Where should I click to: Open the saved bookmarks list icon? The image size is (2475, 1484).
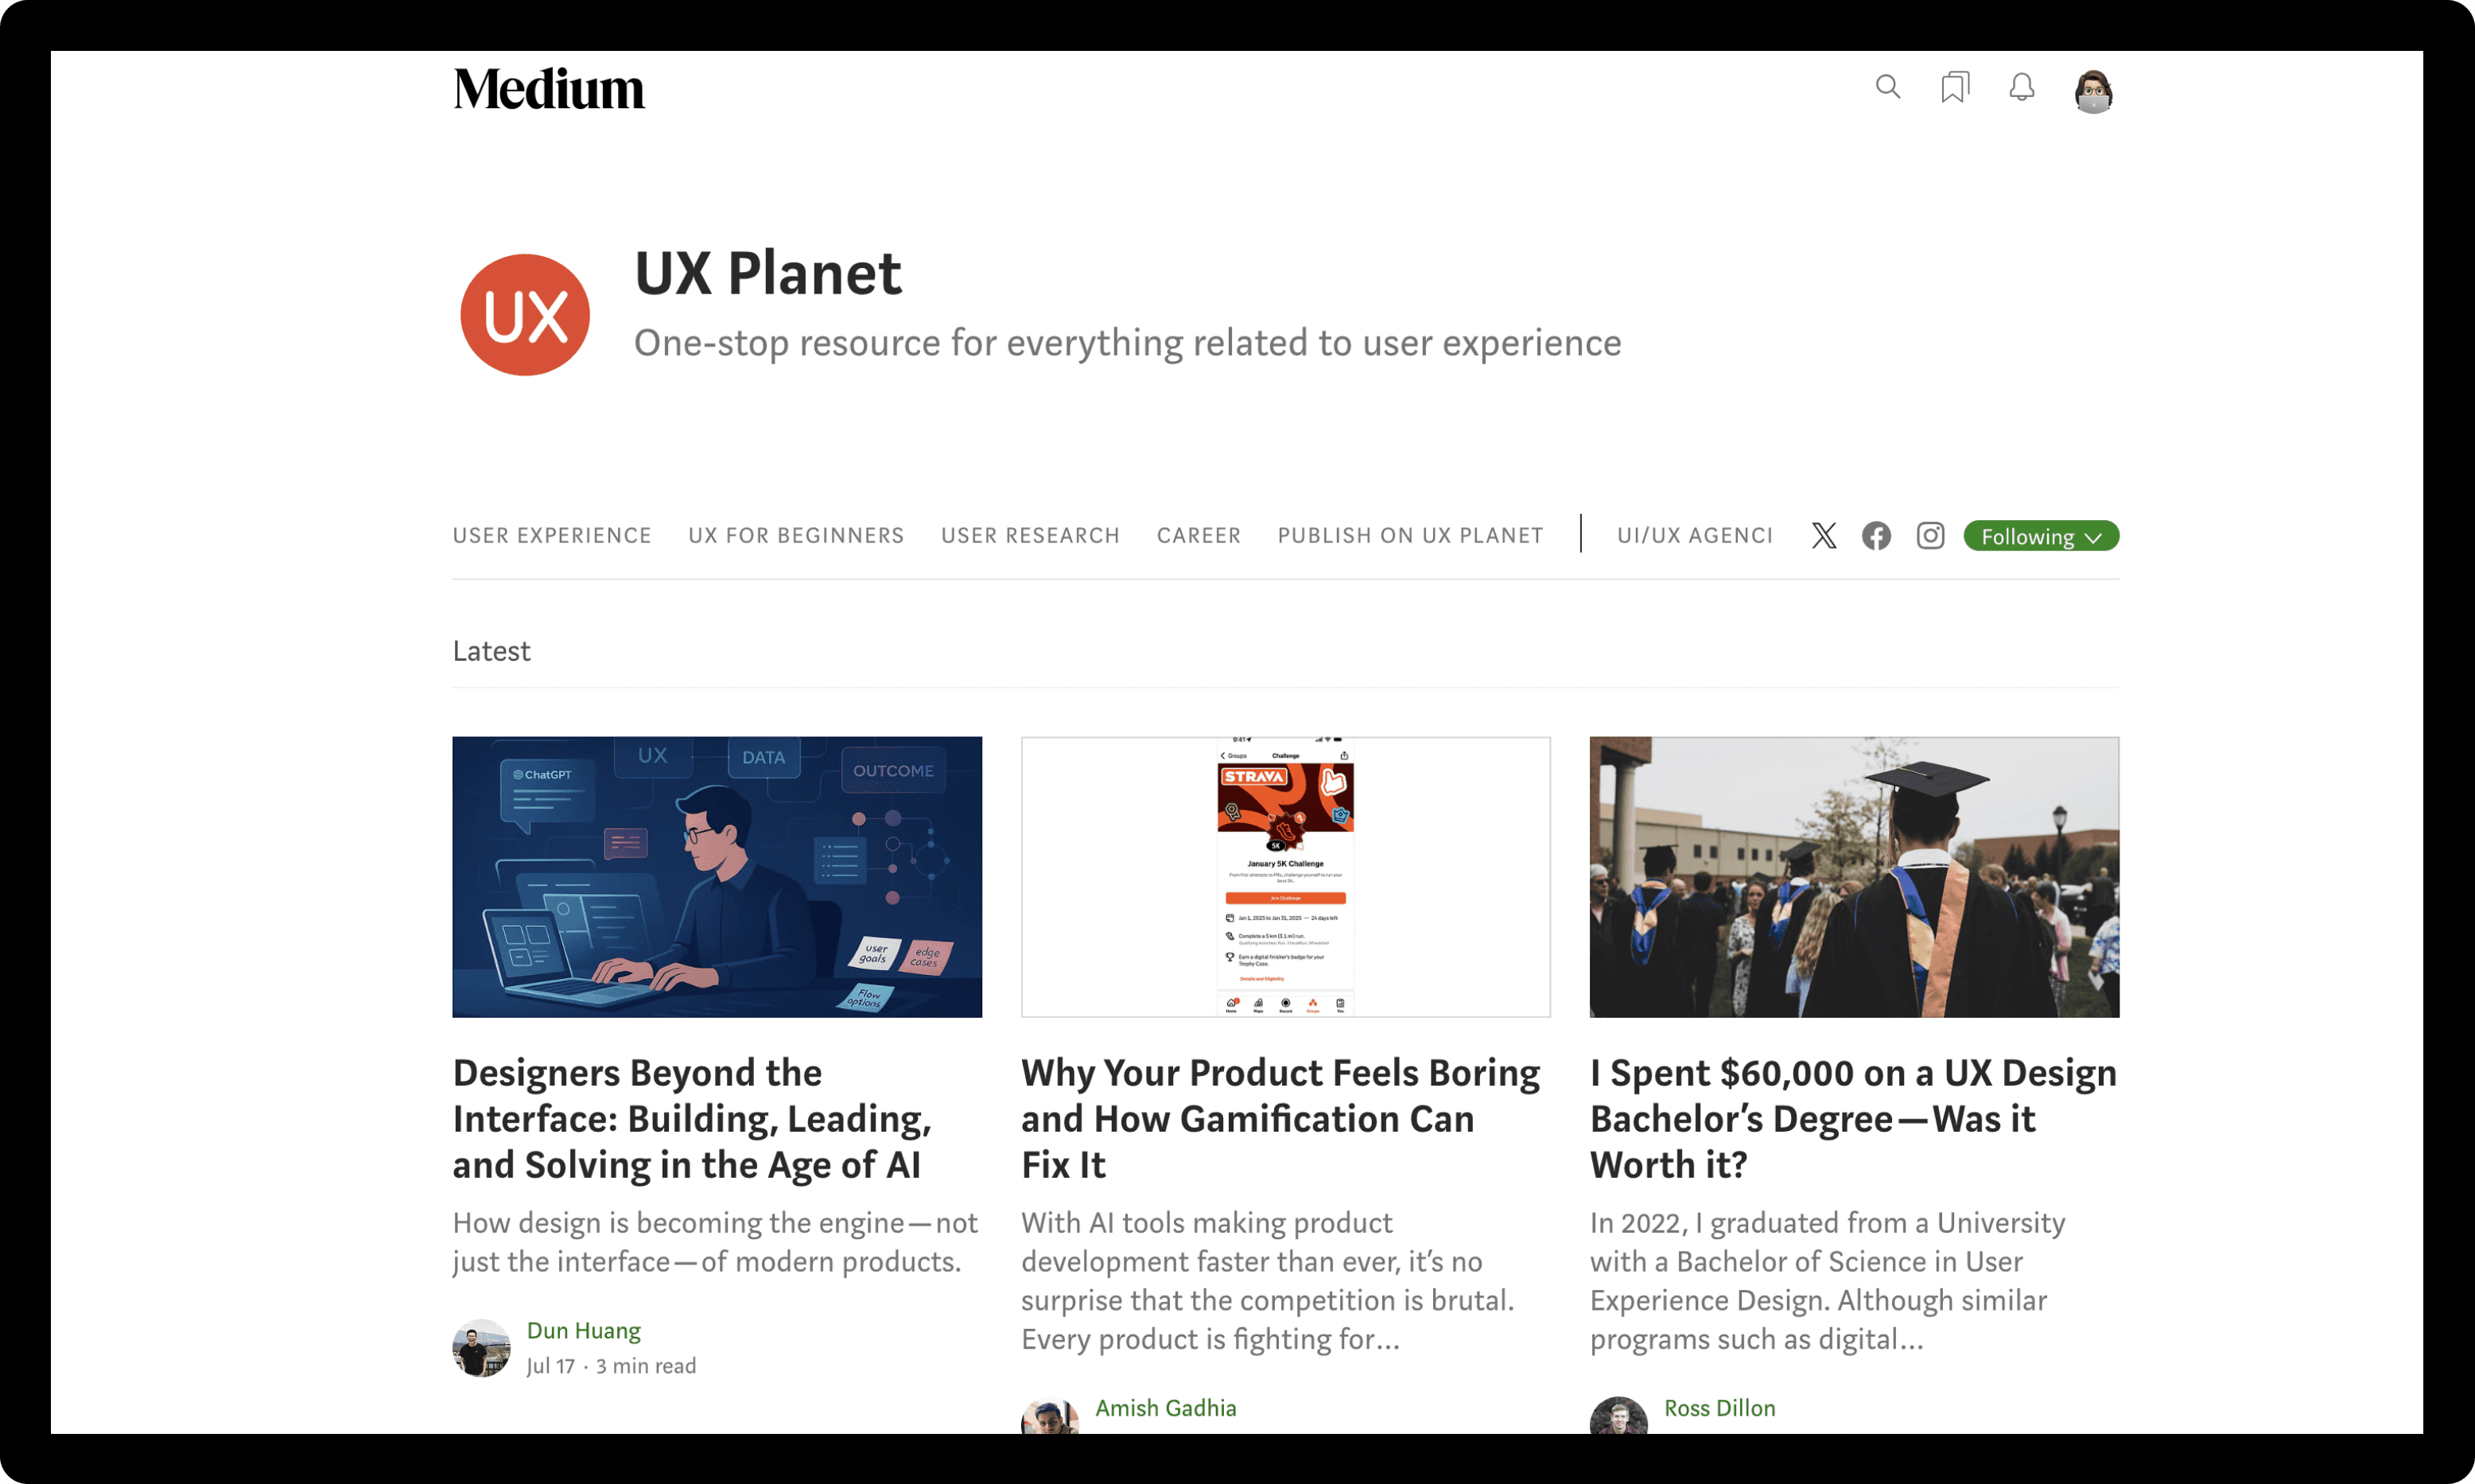(x=1954, y=87)
